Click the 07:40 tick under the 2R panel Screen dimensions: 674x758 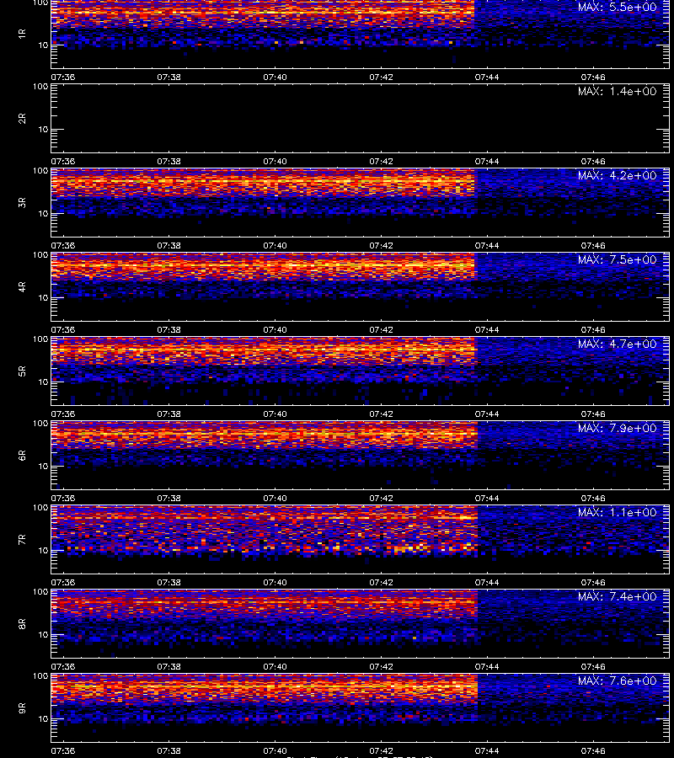[x=275, y=162]
